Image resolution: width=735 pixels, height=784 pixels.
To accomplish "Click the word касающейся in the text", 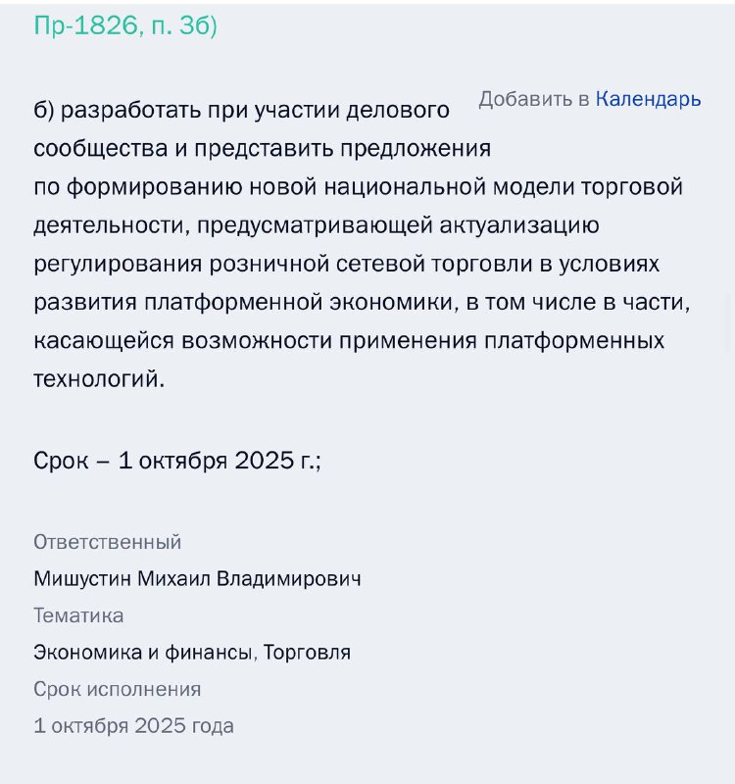I will 104,340.
